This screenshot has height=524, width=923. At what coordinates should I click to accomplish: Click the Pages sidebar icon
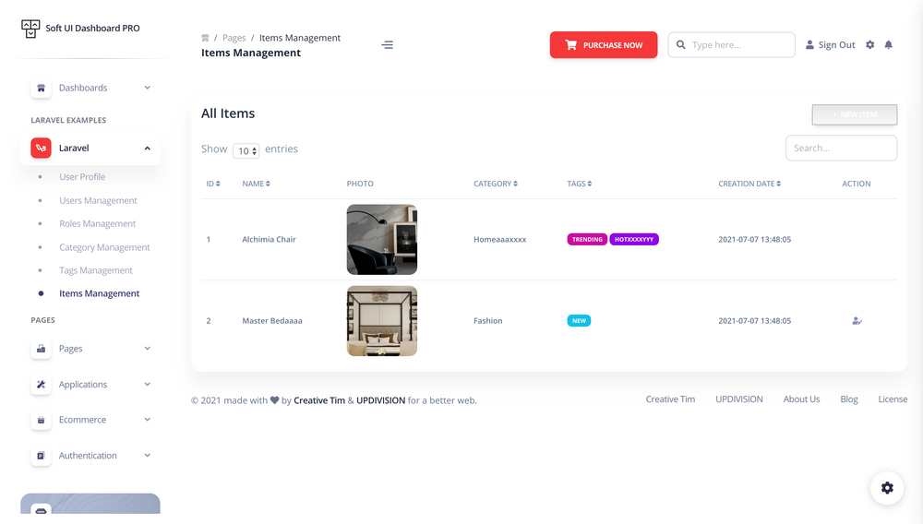tap(41, 349)
